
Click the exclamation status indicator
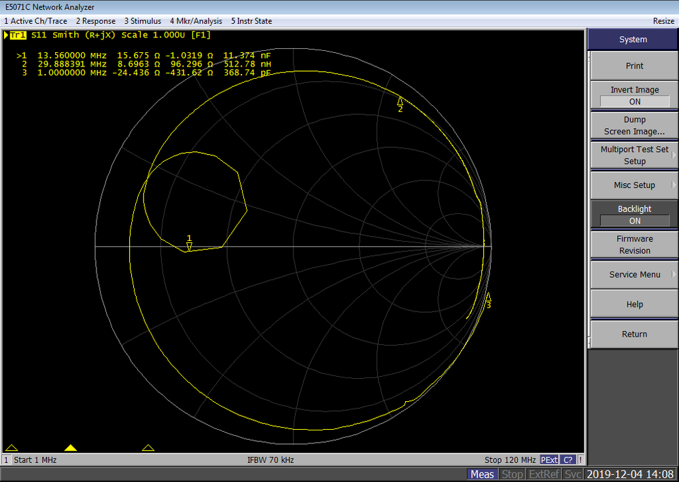[580, 460]
